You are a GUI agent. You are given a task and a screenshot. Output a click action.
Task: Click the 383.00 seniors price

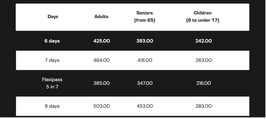click(x=145, y=41)
